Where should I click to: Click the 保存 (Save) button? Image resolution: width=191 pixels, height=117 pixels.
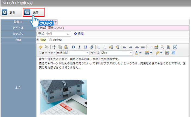33,13
